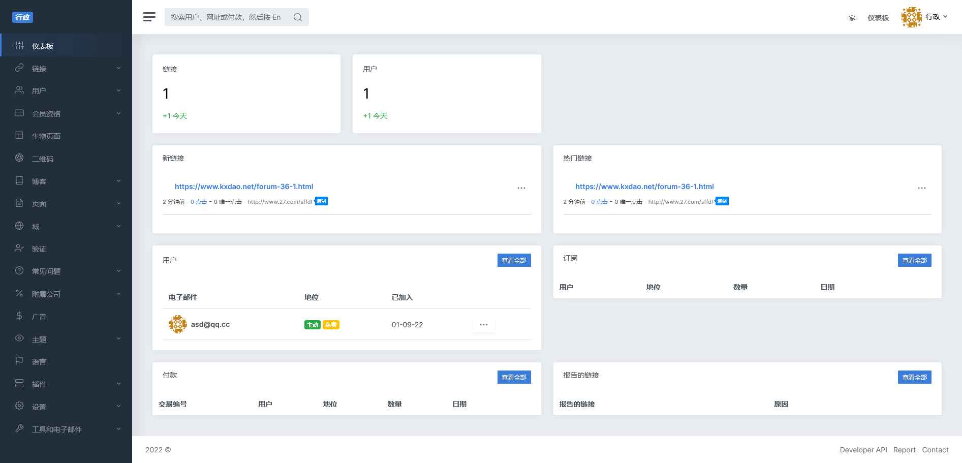Select 仪表板 in the left sidebar
962x463 pixels.
pyautogui.click(x=43, y=46)
